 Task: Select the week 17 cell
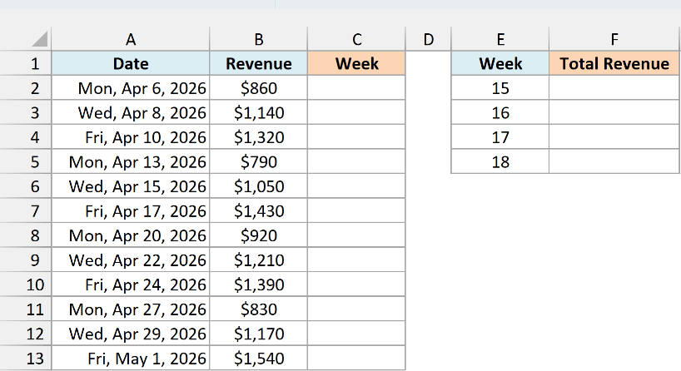point(500,137)
